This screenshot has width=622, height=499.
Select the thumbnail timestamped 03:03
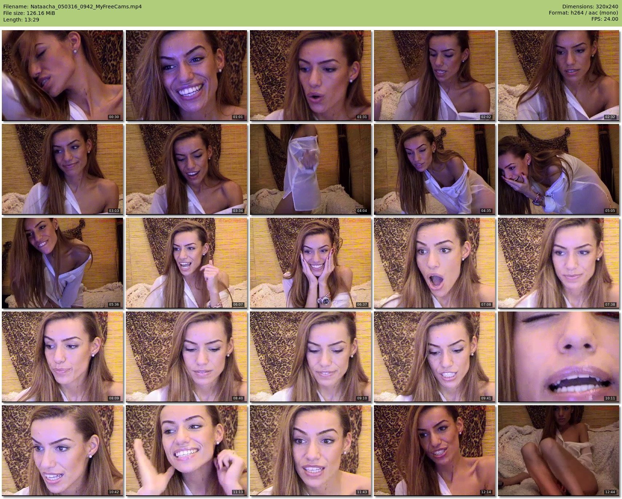click(62, 169)
